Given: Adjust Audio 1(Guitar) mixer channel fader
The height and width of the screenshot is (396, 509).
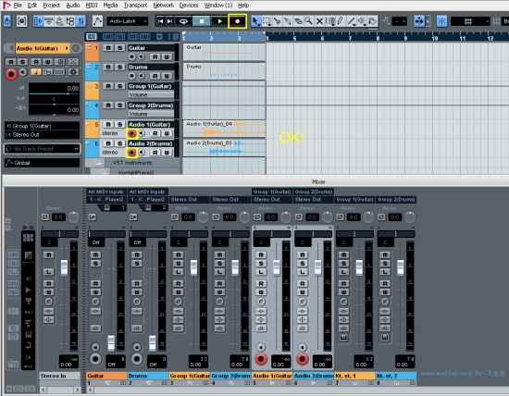Looking at the screenshot, I should (x=277, y=267).
